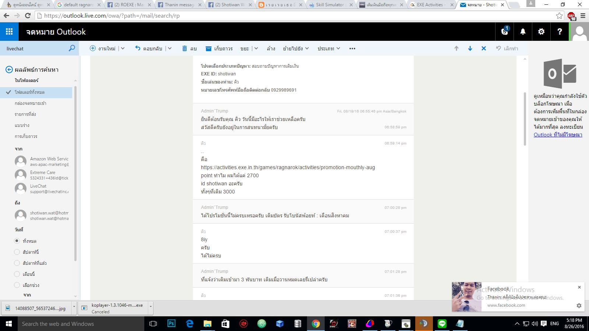
Task: Click the left folder pane scrollbar
Action: pyautogui.click(x=75, y=173)
